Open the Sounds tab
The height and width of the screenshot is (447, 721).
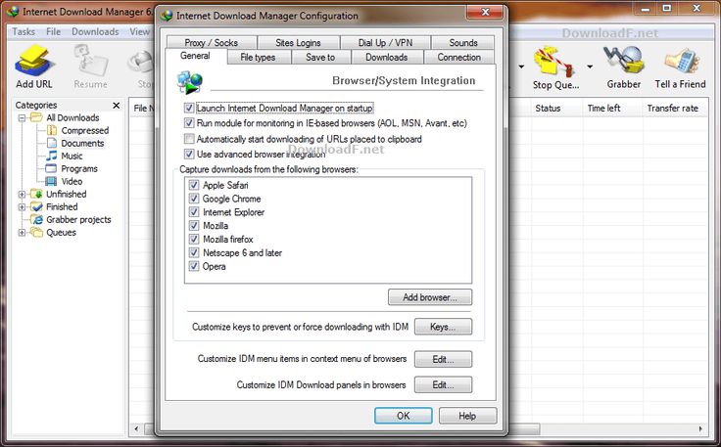point(463,43)
